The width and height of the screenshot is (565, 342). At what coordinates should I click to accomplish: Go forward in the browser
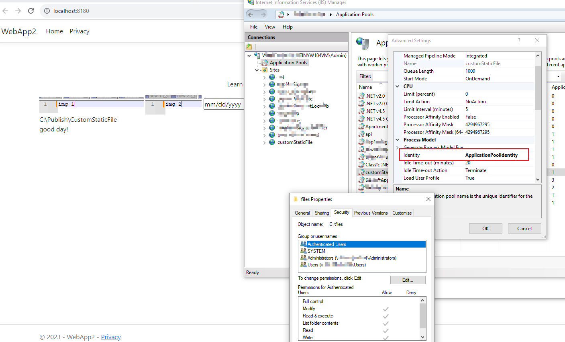coord(18,11)
